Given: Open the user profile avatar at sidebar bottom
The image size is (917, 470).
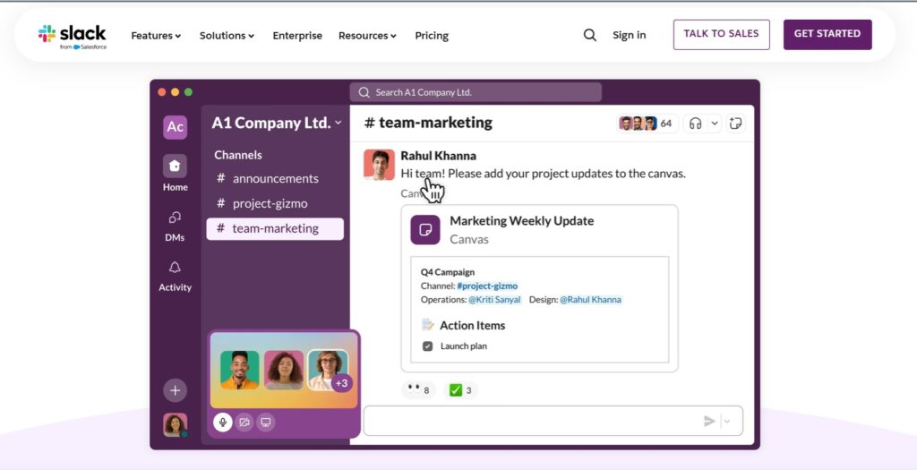Looking at the screenshot, I should [x=175, y=425].
